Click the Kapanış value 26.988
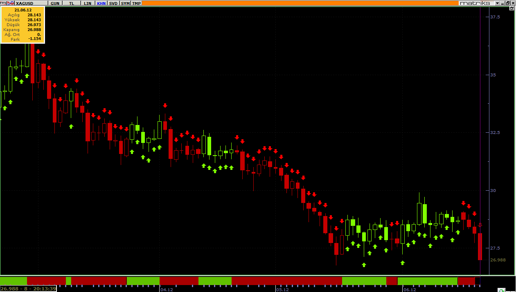 pos(34,29)
